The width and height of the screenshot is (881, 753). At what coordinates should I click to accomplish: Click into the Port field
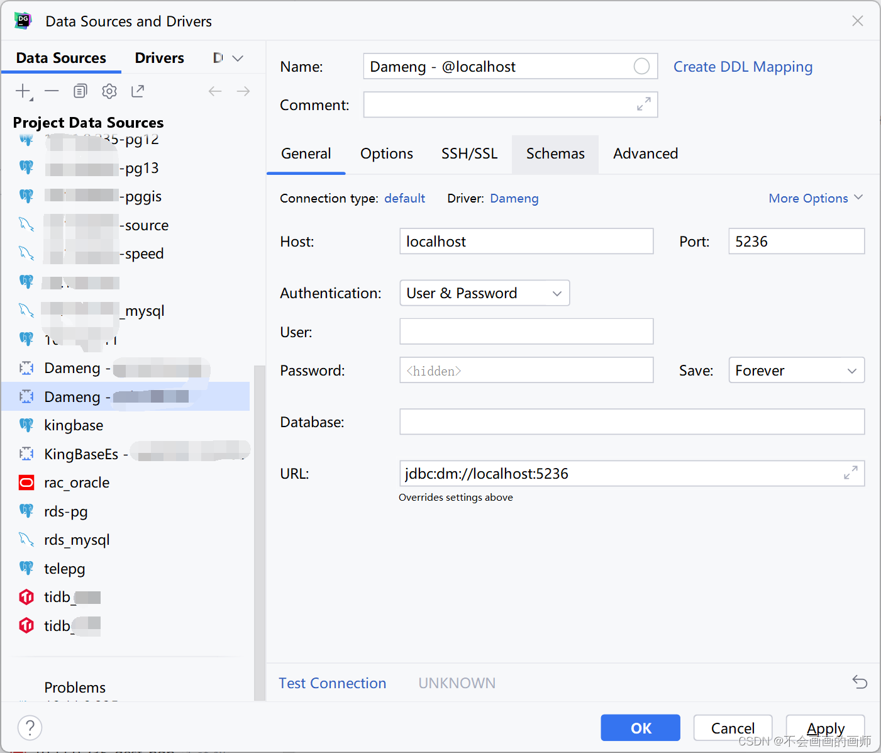tap(797, 242)
